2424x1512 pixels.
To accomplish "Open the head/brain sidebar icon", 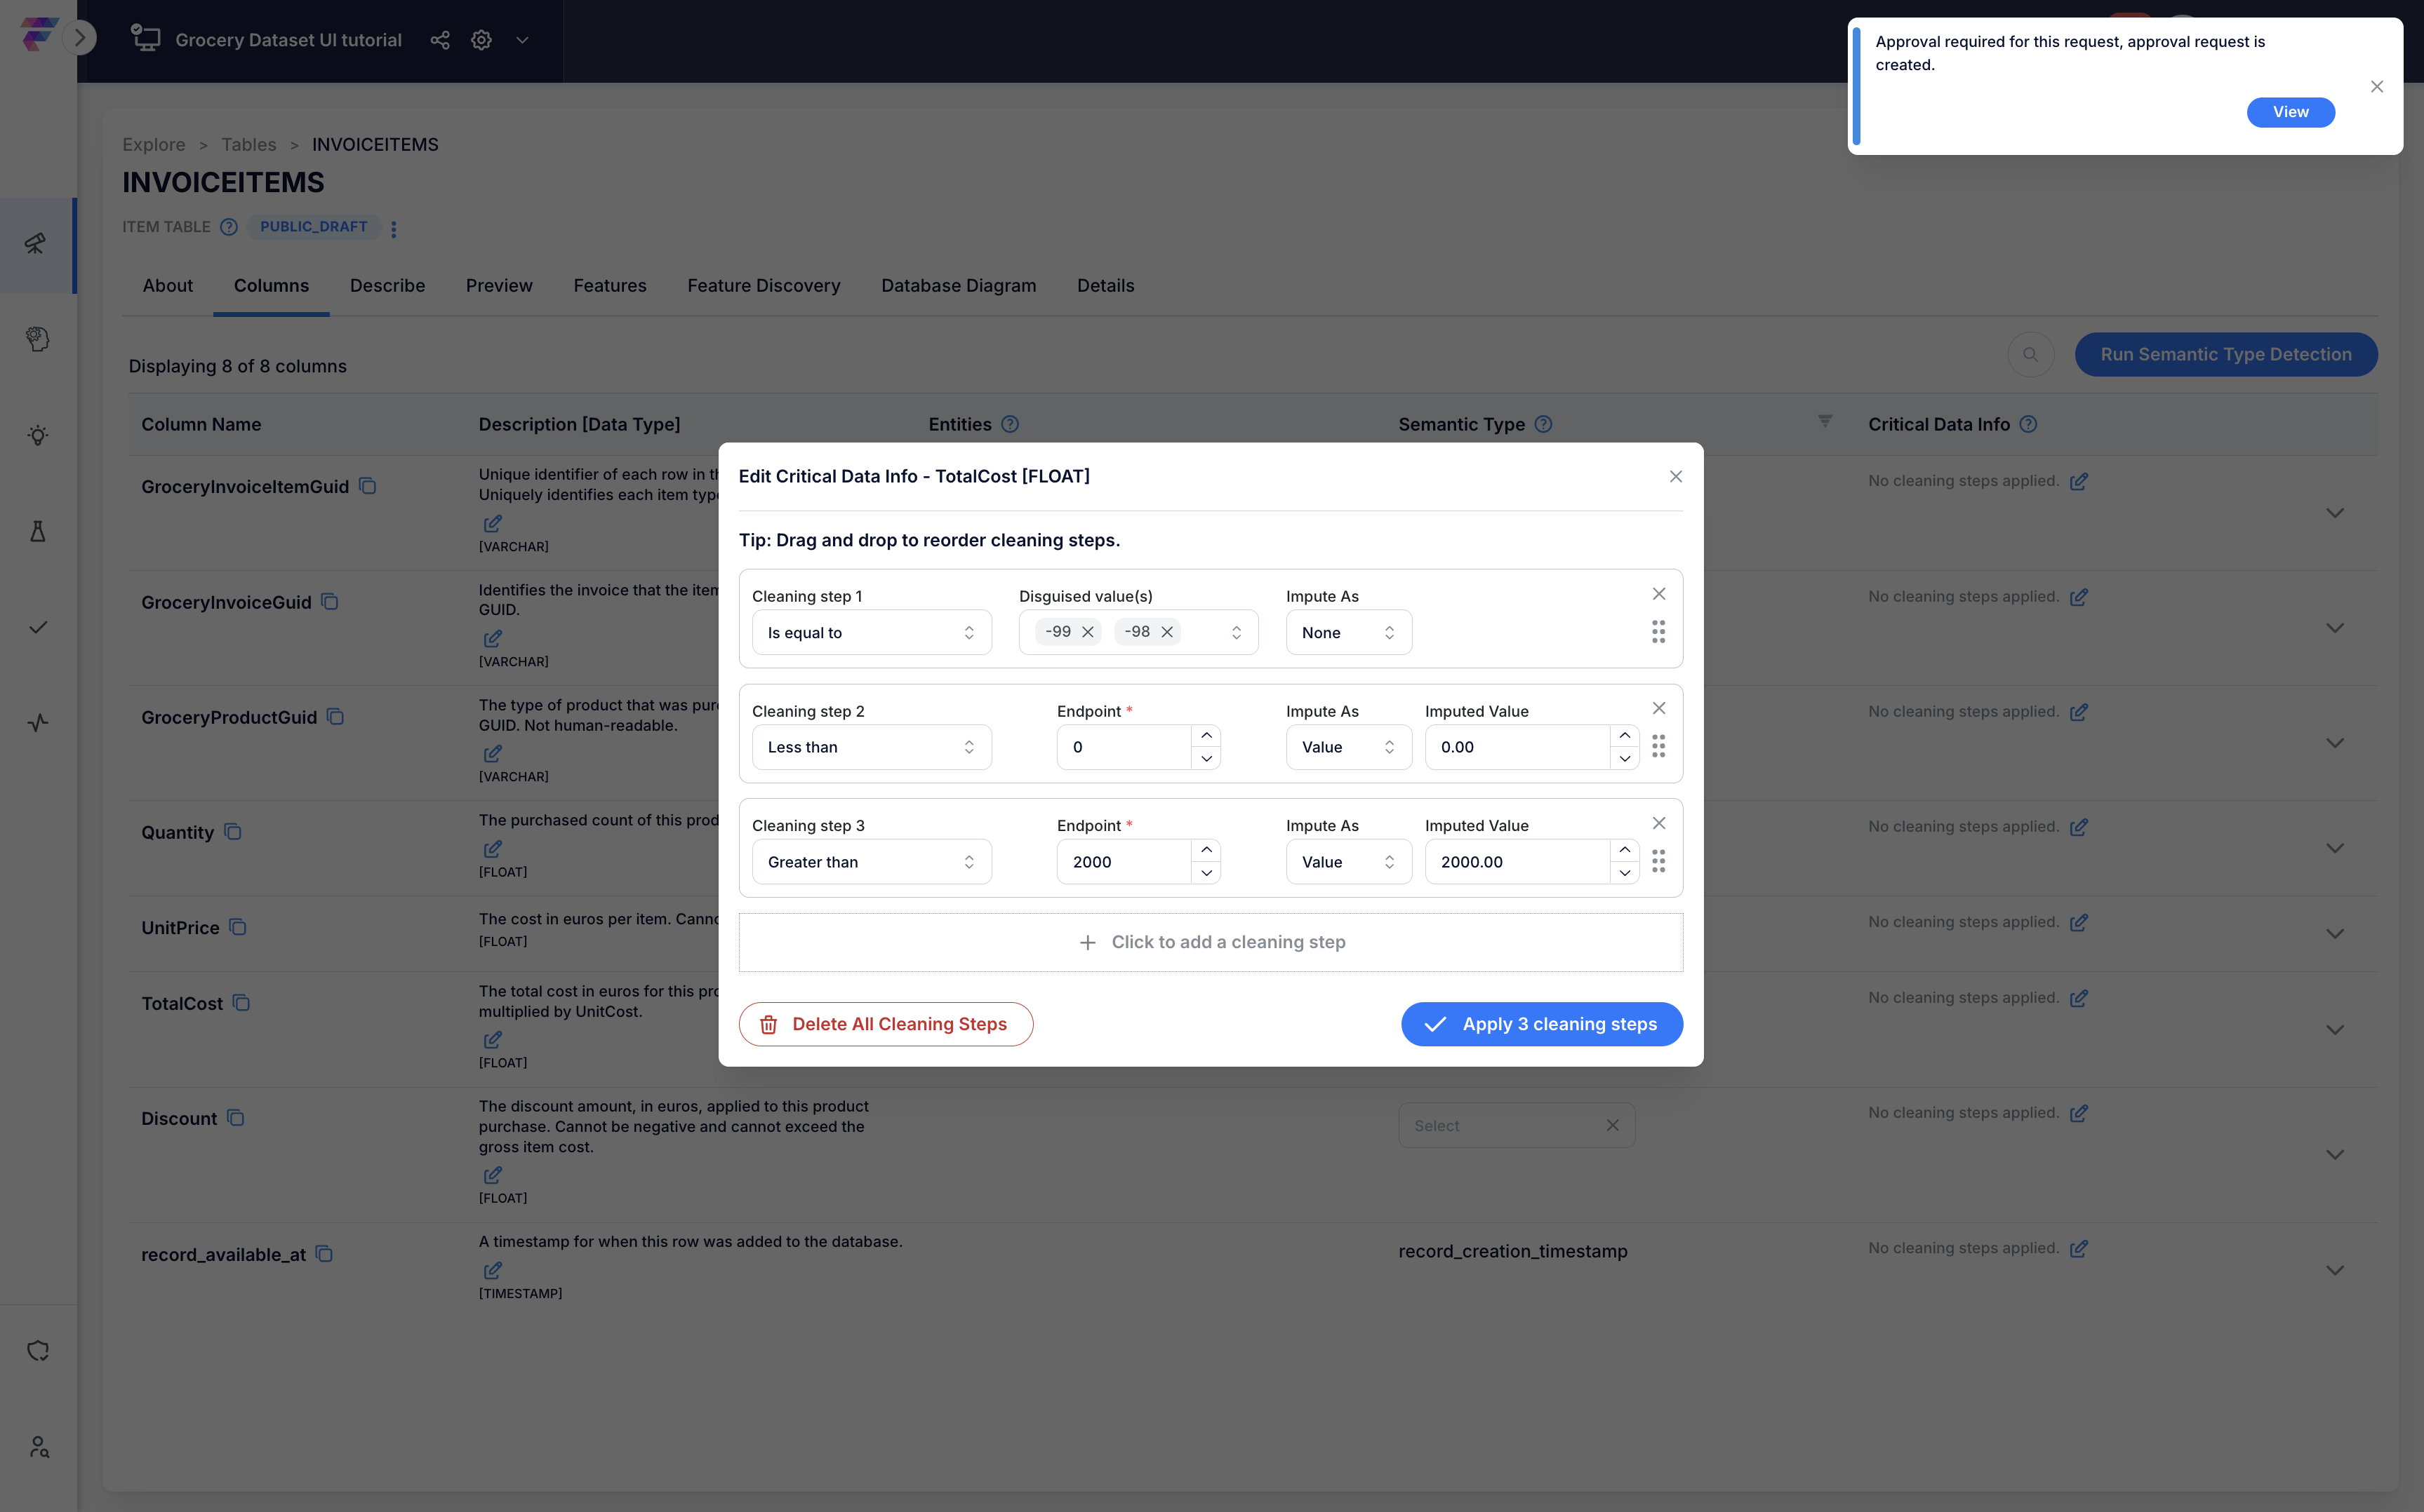I will pos(37,339).
